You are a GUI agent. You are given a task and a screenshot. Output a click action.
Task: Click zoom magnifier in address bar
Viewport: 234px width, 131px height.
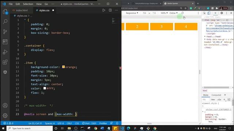pos(181,8)
